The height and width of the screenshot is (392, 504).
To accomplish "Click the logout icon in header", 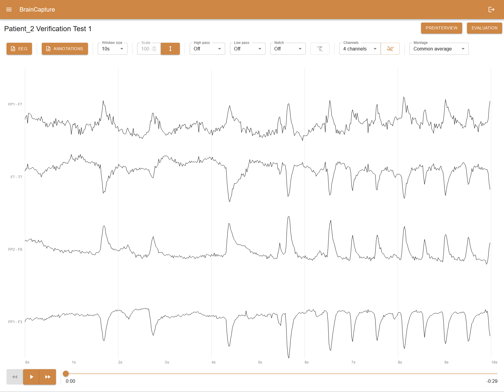I will tap(491, 9).
